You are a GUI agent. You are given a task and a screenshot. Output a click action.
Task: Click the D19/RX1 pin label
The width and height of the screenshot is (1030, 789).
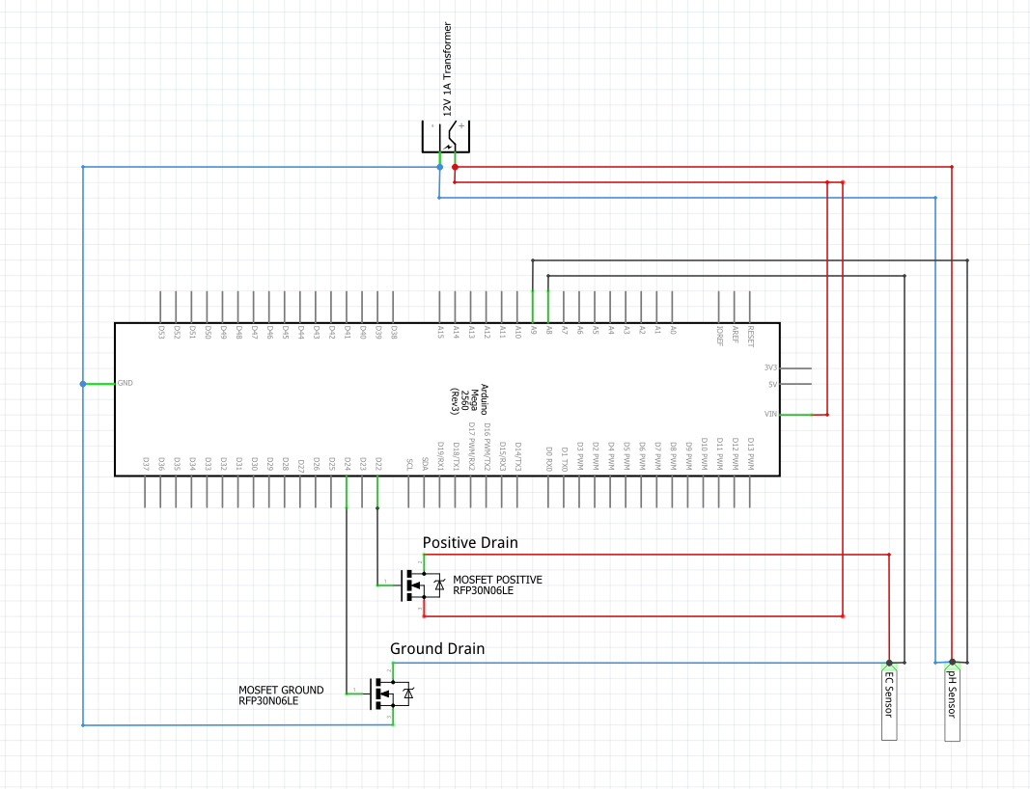(440, 457)
